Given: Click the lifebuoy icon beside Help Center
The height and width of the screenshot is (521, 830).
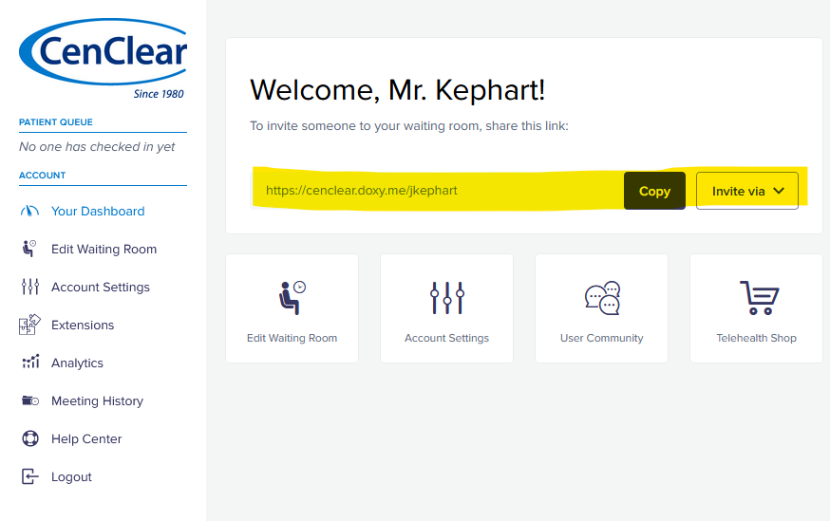Looking at the screenshot, I should (x=30, y=438).
